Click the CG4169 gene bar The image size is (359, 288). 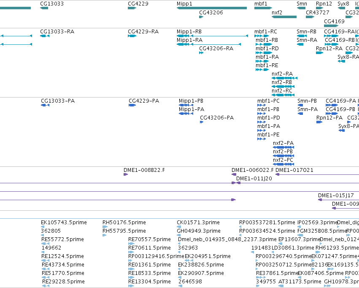coord(331,26)
